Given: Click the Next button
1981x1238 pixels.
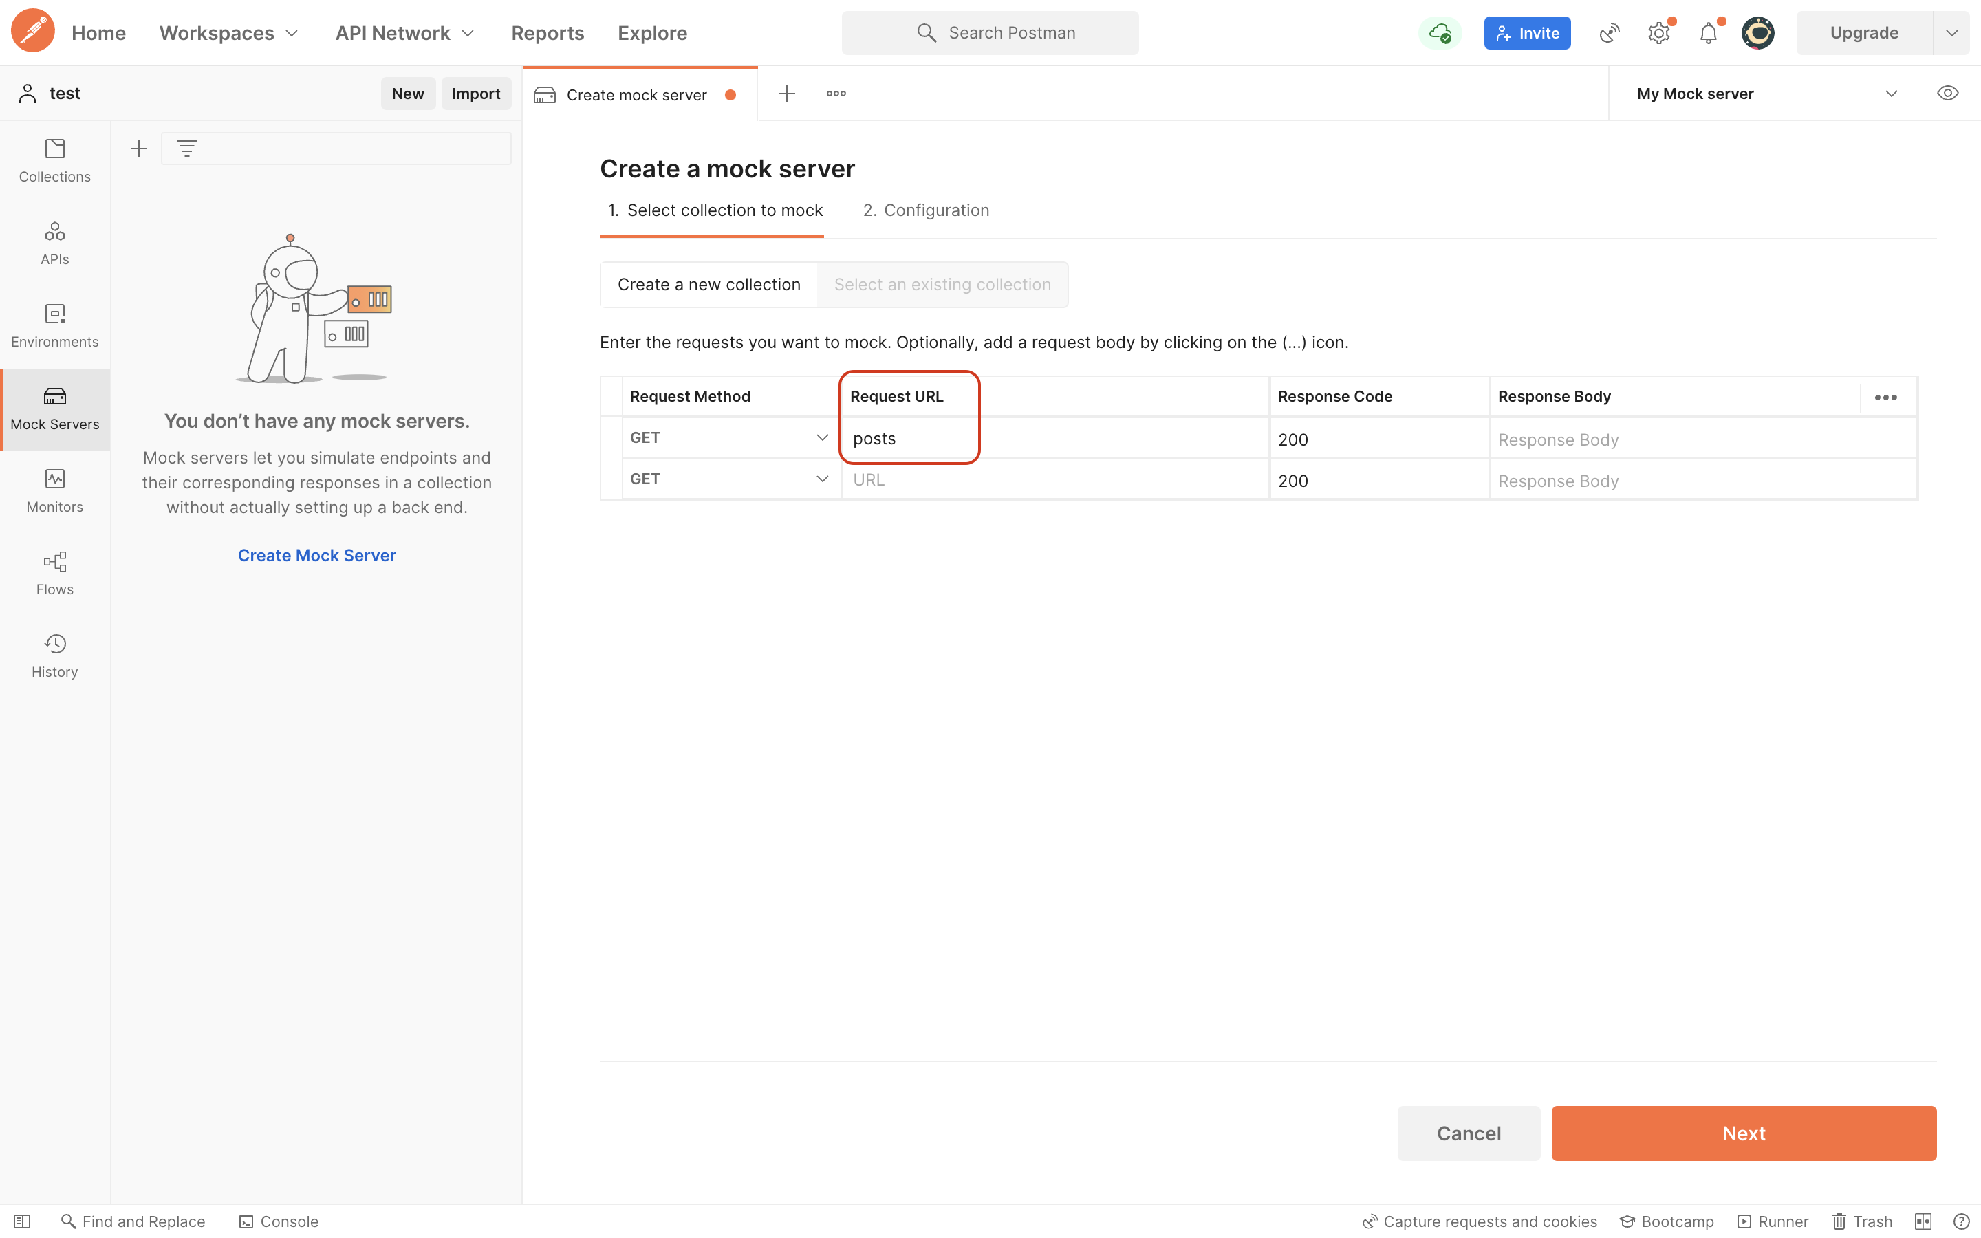Looking at the screenshot, I should [1743, 1133].
